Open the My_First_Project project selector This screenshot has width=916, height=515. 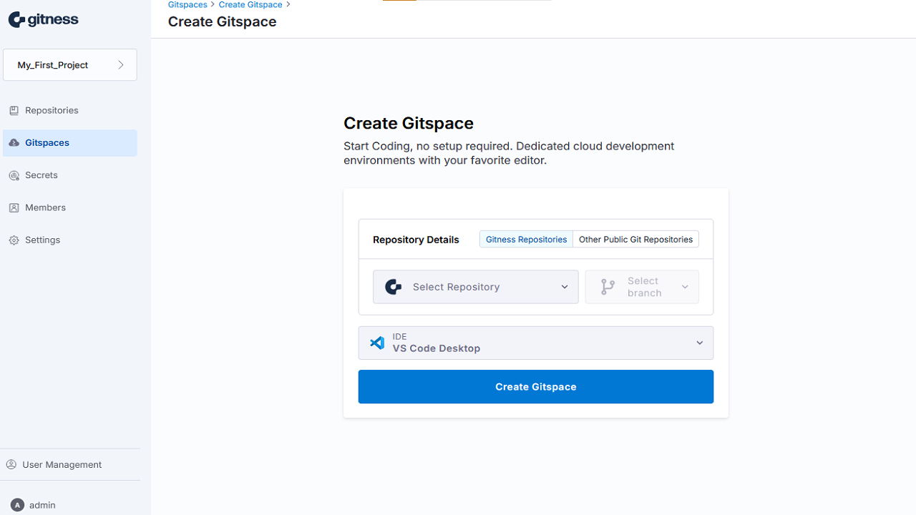click(x=70, y=65)
